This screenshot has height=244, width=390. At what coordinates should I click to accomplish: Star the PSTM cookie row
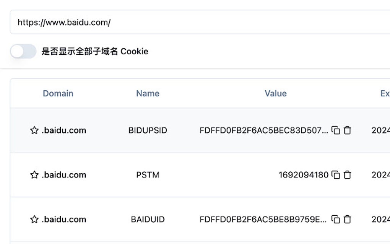(x=34, y=175)
